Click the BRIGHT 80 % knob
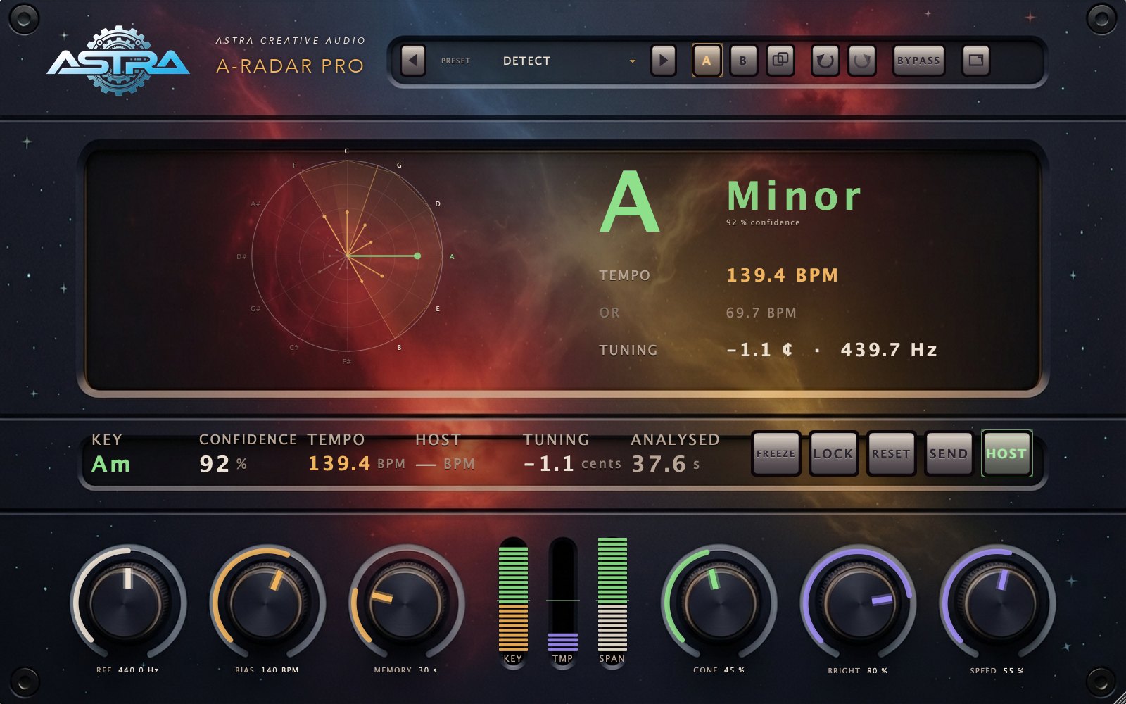The image size is (1126, 704). [858, 603]
